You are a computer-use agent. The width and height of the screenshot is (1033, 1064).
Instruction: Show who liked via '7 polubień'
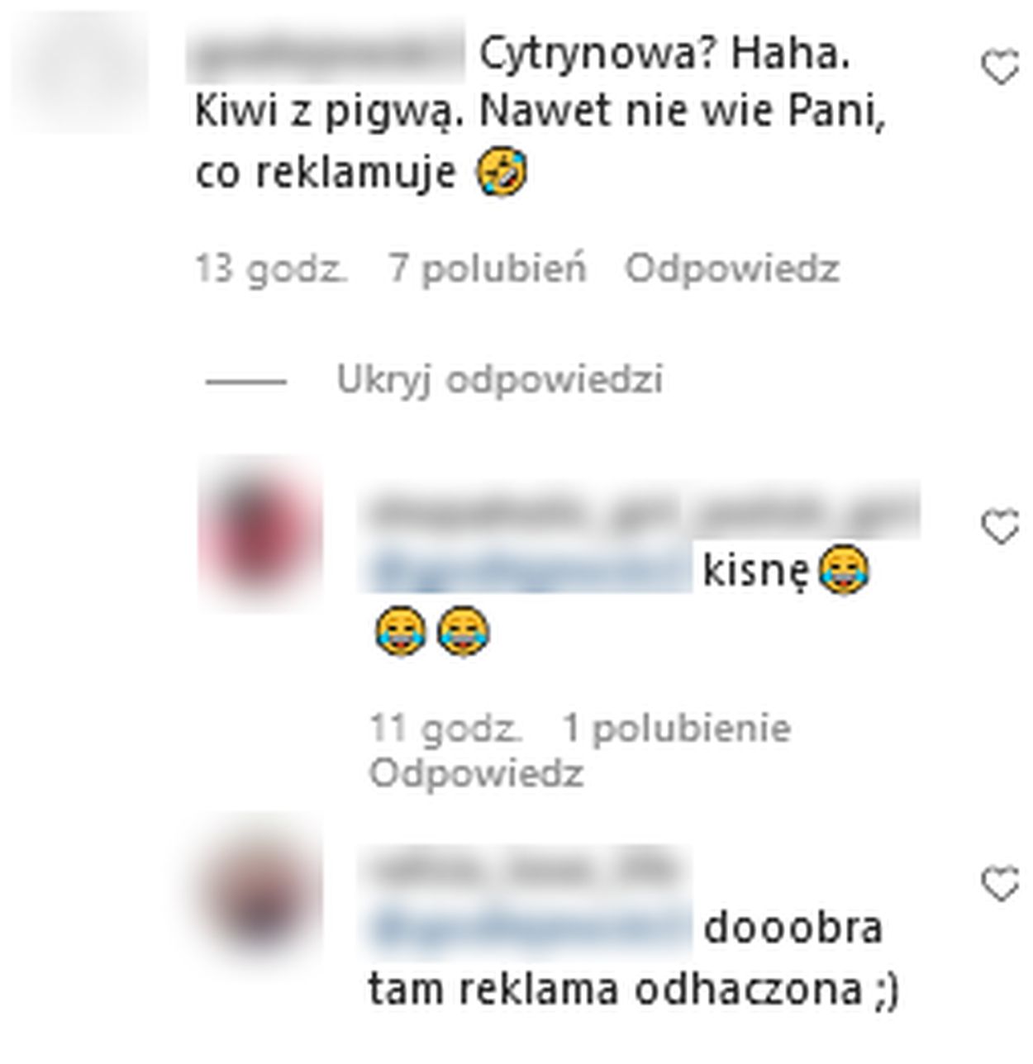pyautogui.click(x=488, y=268)
